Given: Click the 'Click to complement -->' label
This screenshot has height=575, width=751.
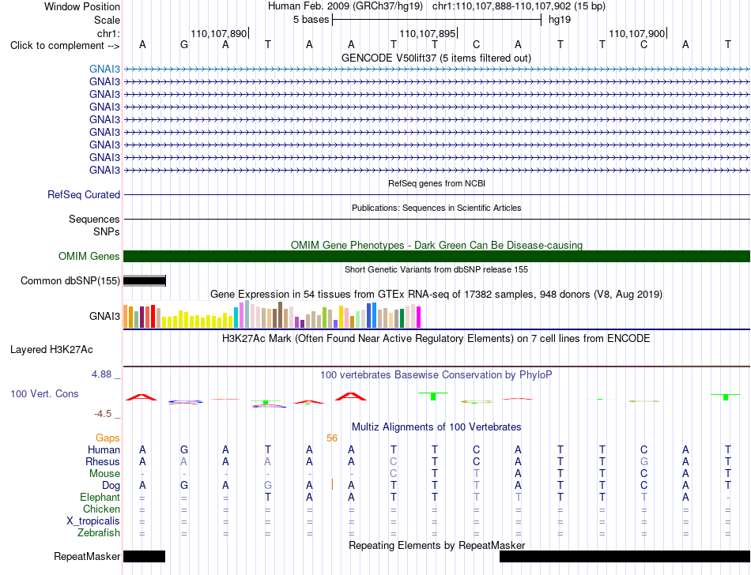Looking at the screenshot, I should pyautogui.click(x=65, y=46).
